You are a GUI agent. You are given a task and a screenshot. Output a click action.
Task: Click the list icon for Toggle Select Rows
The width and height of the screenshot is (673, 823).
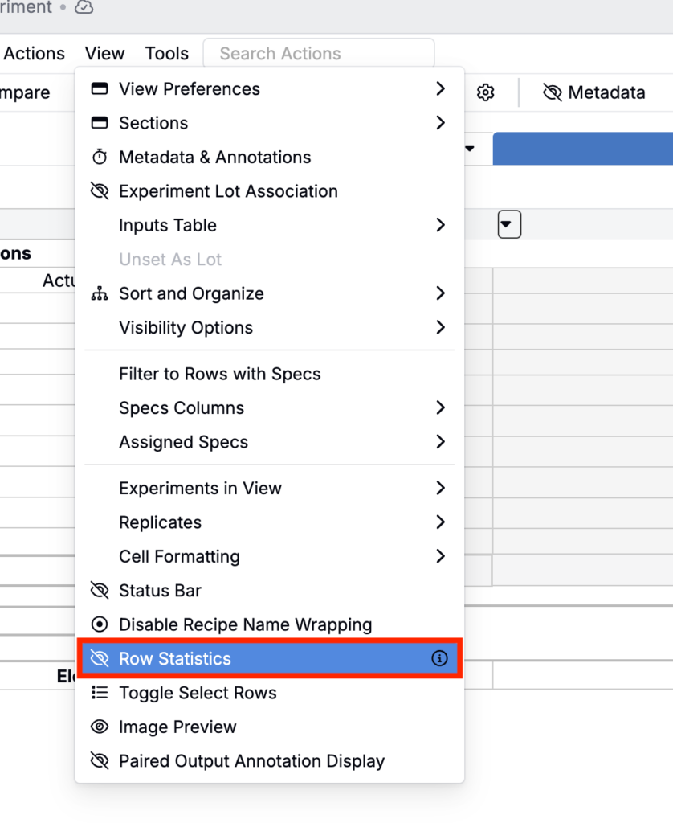click(x=100, y=693)
